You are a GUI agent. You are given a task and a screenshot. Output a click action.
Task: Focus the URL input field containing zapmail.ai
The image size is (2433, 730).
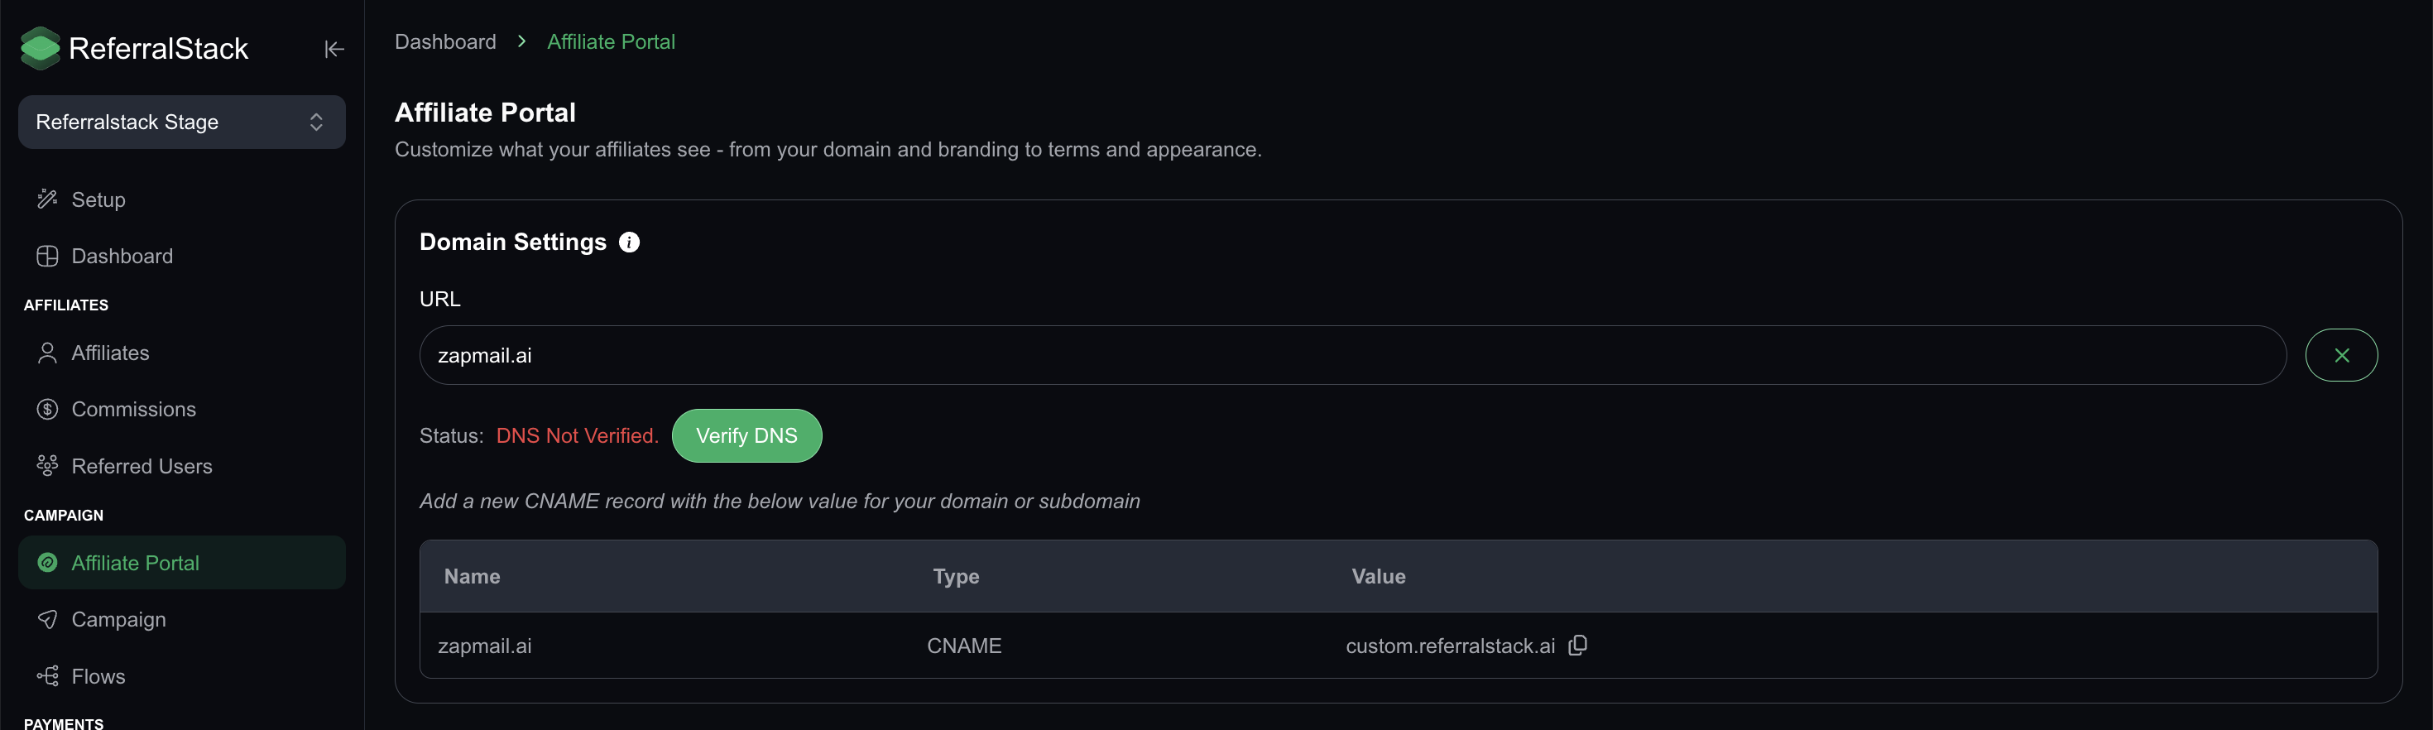click(x=1352, y=355)
